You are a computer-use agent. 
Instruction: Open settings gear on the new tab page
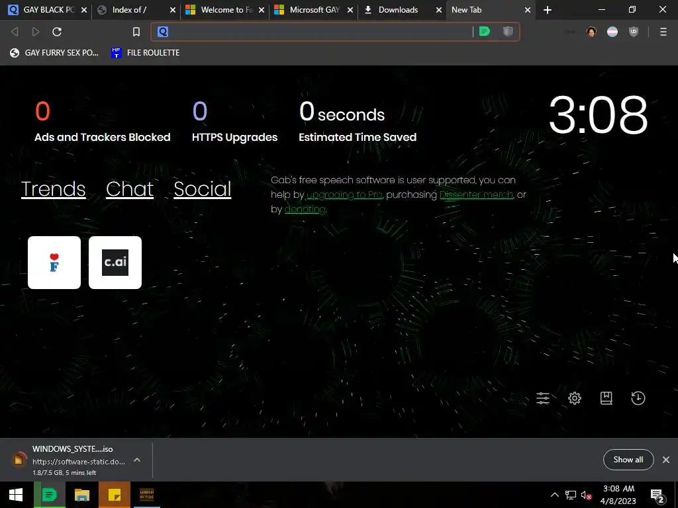click(575, 398)
